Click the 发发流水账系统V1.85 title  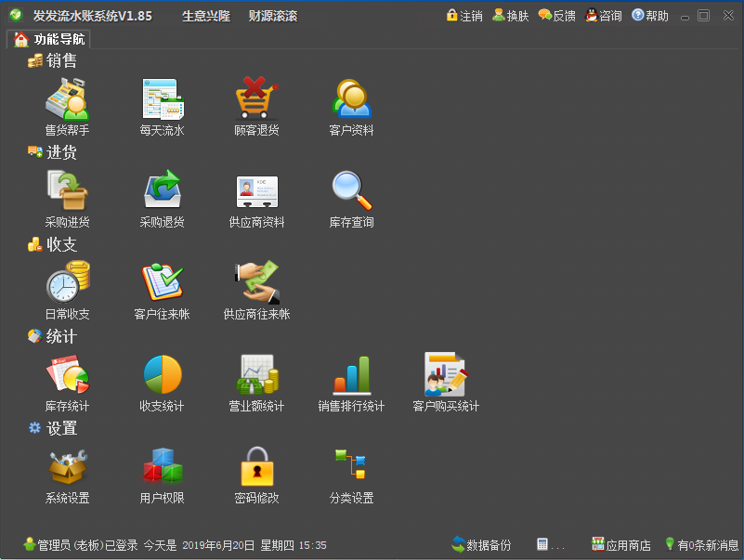[x=93, y=16]
